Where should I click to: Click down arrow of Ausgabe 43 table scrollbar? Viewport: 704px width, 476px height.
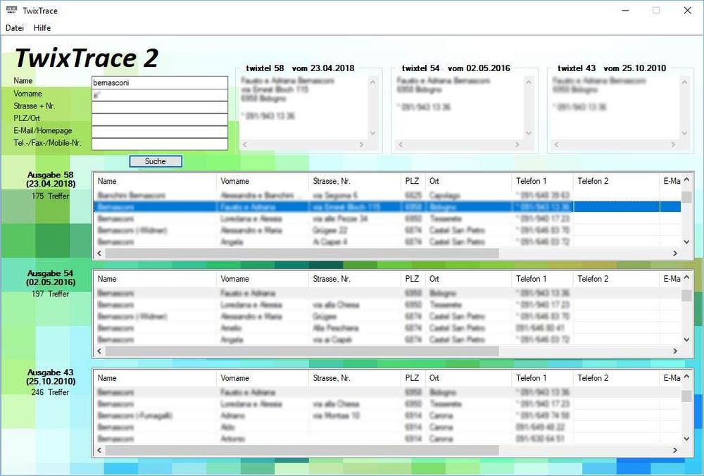pos(686,439)
